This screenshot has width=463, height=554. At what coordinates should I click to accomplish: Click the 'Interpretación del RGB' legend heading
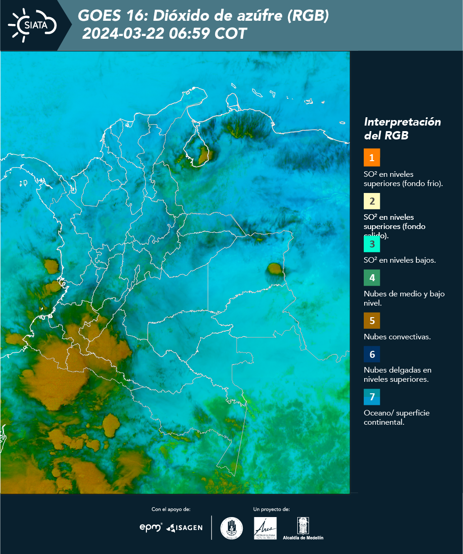(x=403, y=128)
